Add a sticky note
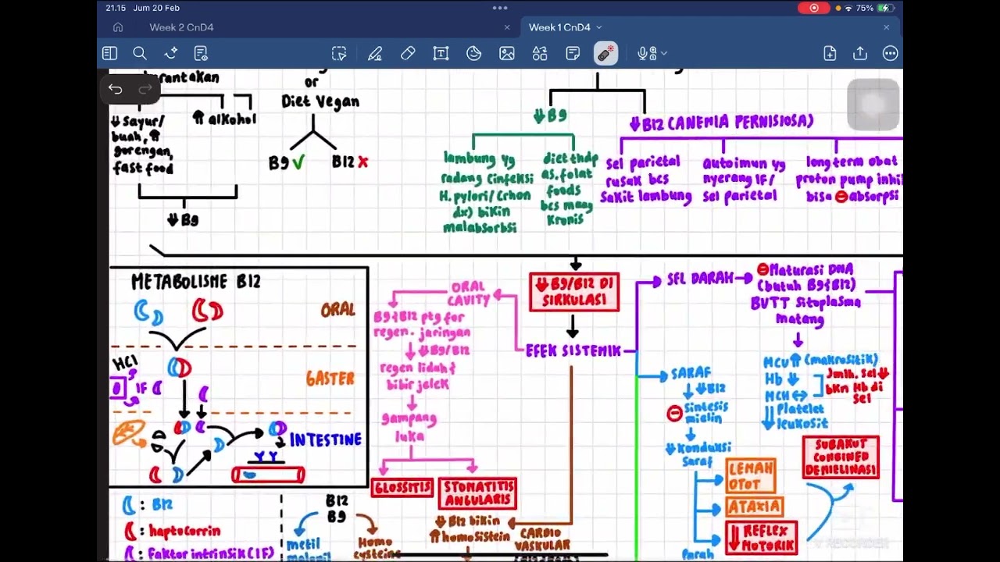 pyautogui.click(x=573, y=53)
